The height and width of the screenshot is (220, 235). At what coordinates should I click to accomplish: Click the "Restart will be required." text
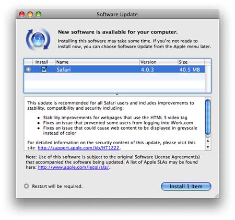click(57, 186)
